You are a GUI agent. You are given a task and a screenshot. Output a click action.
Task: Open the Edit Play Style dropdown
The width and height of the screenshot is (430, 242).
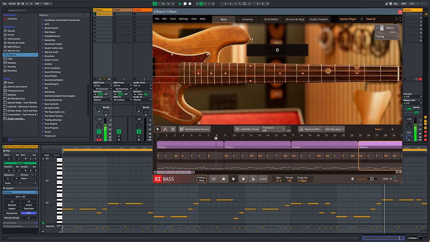334,129
